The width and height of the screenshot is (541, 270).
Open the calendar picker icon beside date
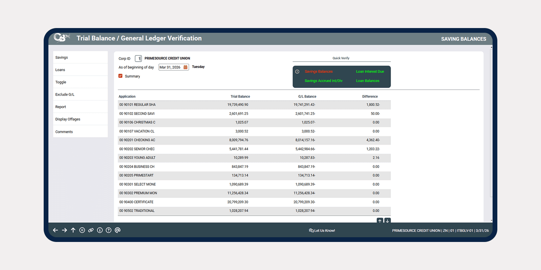pyautogui.click(x=185, y=67)
